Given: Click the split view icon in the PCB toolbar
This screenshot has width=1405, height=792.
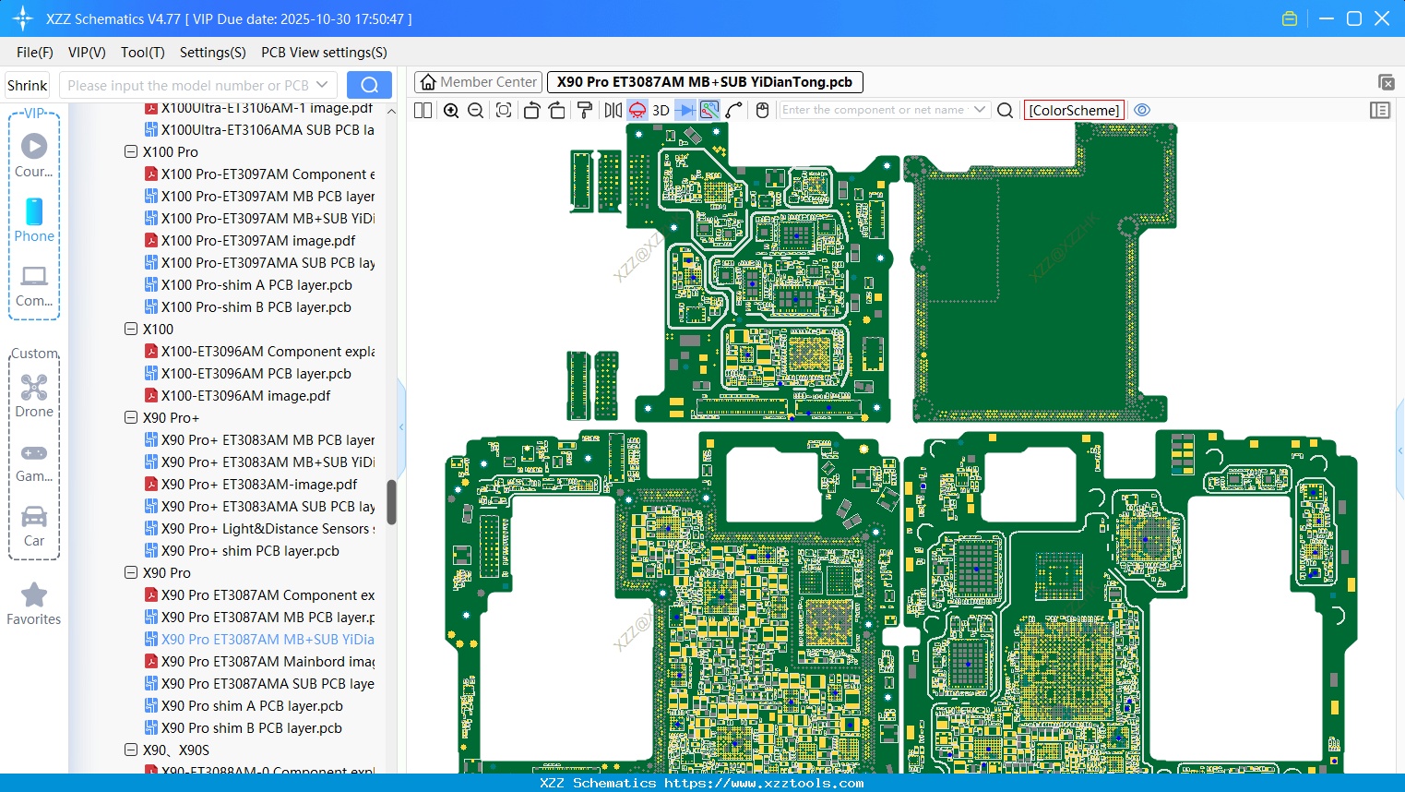Looking at the screenshot, I should pyautogui.click(x=423, y=110).
